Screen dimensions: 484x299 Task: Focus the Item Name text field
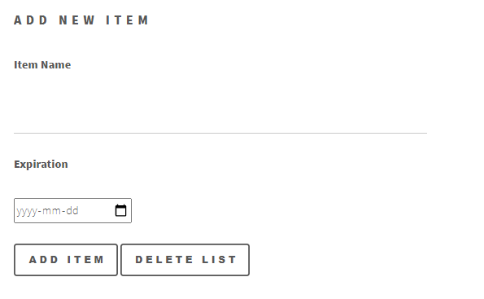click(220, 107)
